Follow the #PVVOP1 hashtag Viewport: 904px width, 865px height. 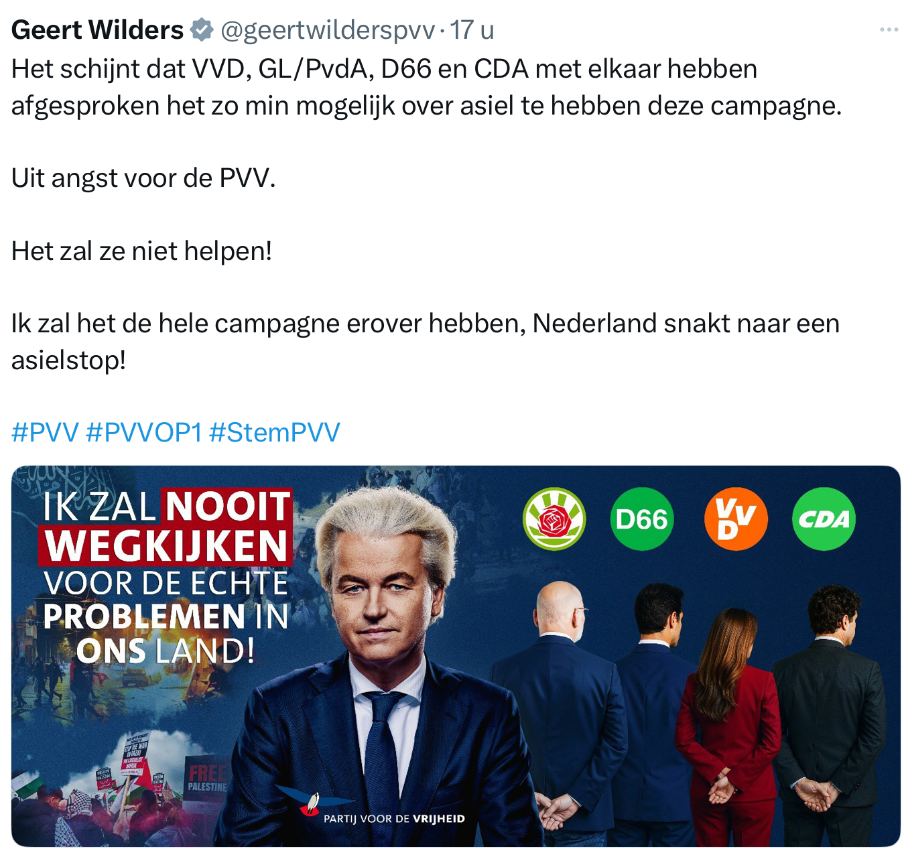point(144,432)
